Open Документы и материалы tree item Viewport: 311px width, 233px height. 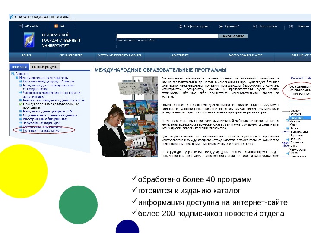(x=42, y=126)
